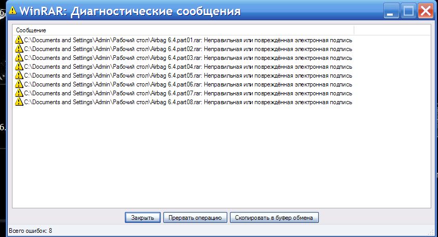The height and width of the screenshot is (237, 438).
Task: Select warning icon for part05.rar row
Action: click(x=19, y=76)
